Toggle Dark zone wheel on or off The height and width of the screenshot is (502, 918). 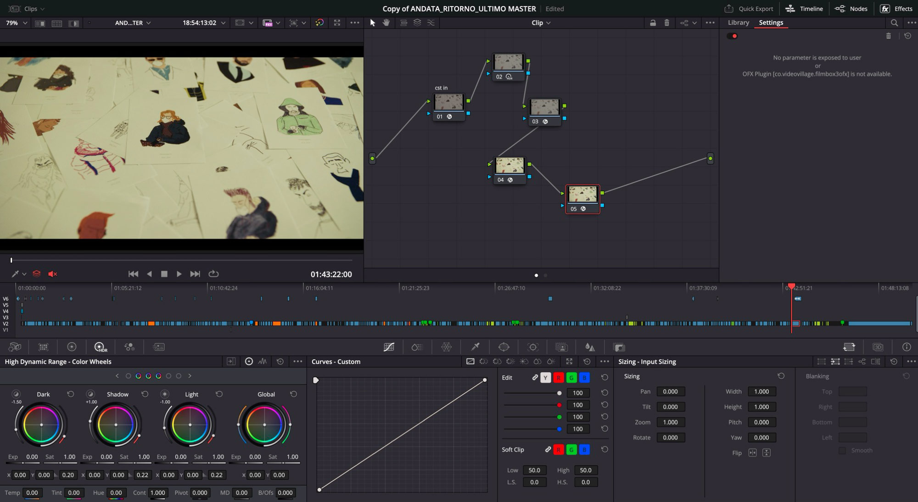click(16, 394)
